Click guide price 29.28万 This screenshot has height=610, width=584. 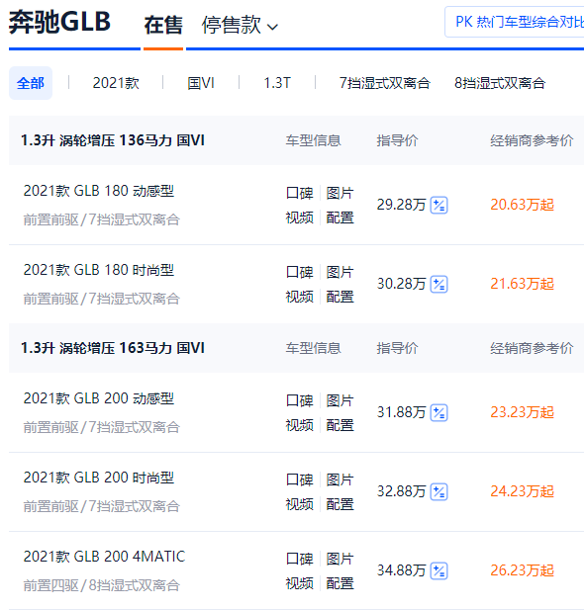[401, 205]
